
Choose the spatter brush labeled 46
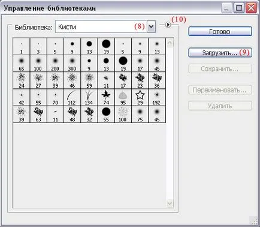pos(72,80)
